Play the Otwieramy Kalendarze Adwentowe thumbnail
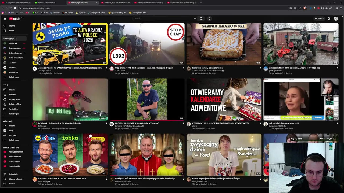 tap(224, 99)
